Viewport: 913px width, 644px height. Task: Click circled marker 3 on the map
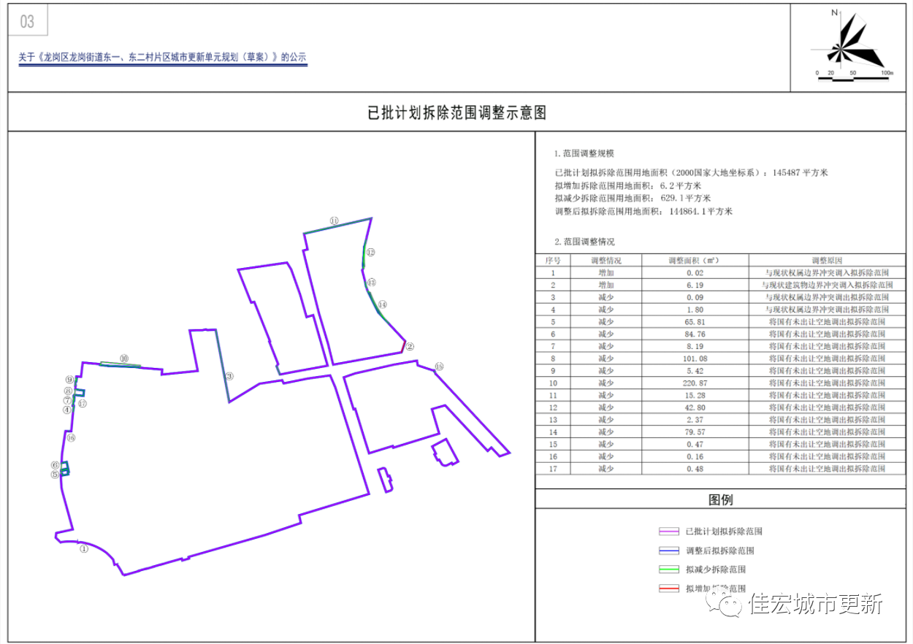pos(229,377)
